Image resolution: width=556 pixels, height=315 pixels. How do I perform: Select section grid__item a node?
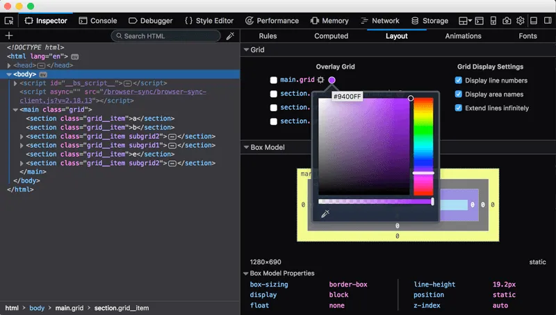(x=100, y=119)
